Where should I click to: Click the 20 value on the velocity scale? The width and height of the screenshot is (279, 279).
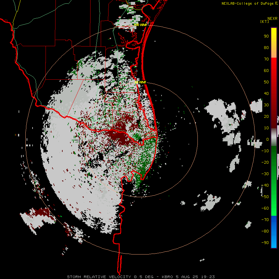(x=266, y=116)
